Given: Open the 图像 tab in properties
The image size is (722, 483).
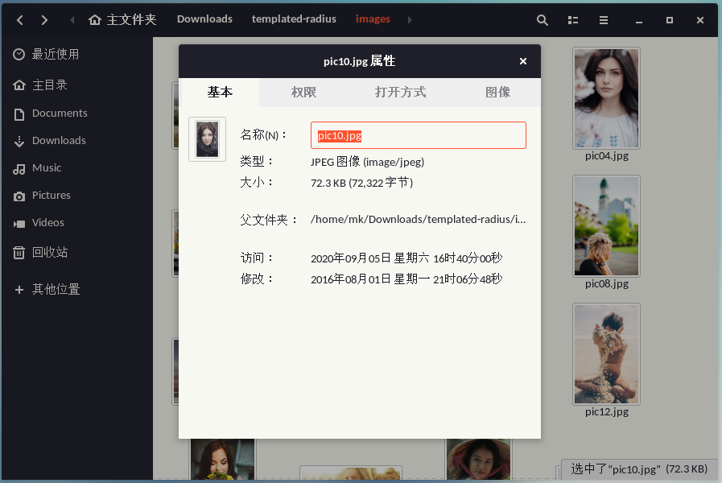Looking at the screenshot, I should (x=497, y=93).
